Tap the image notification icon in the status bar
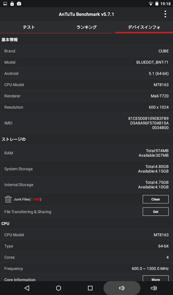173x295 pixels. point(5,4)
